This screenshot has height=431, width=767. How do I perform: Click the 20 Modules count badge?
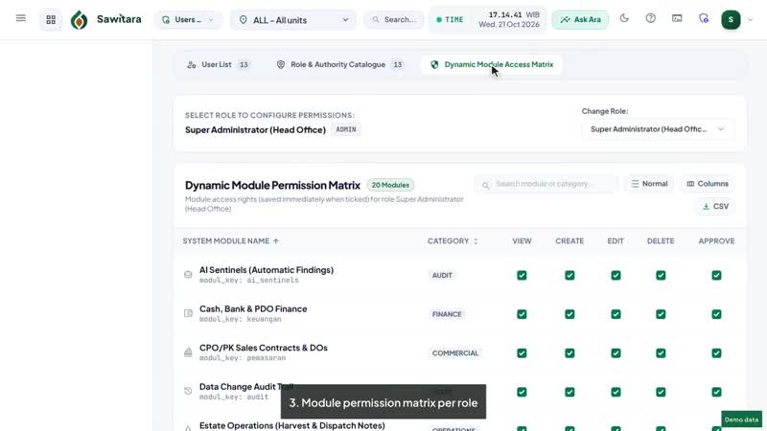point(390,185)
